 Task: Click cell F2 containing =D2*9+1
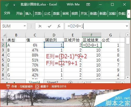tap(91, 45)
